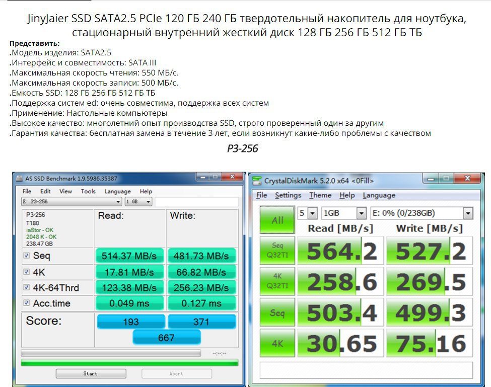Click the 564.2 sequential Q32T1 read value
Screen dimensions: 491x387
(x=340, y=251)
